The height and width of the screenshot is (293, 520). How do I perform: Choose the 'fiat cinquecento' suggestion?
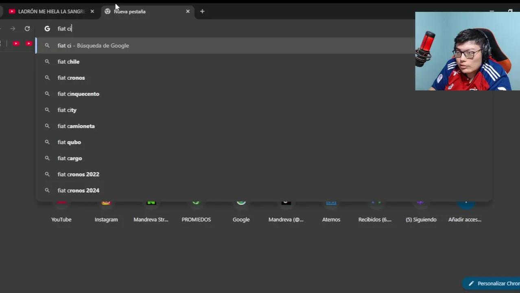click(264, 94)
